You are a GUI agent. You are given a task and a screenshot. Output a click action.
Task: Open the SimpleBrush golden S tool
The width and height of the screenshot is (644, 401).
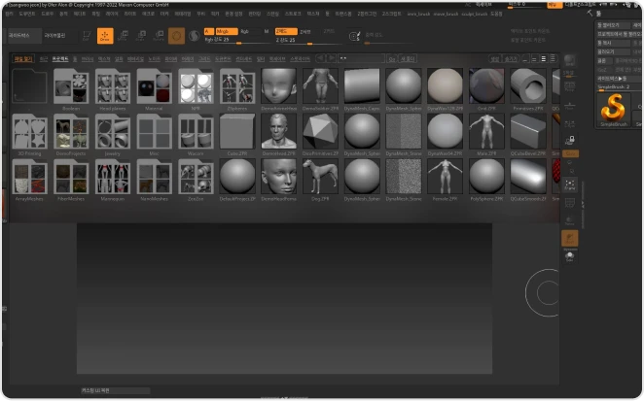613,110
